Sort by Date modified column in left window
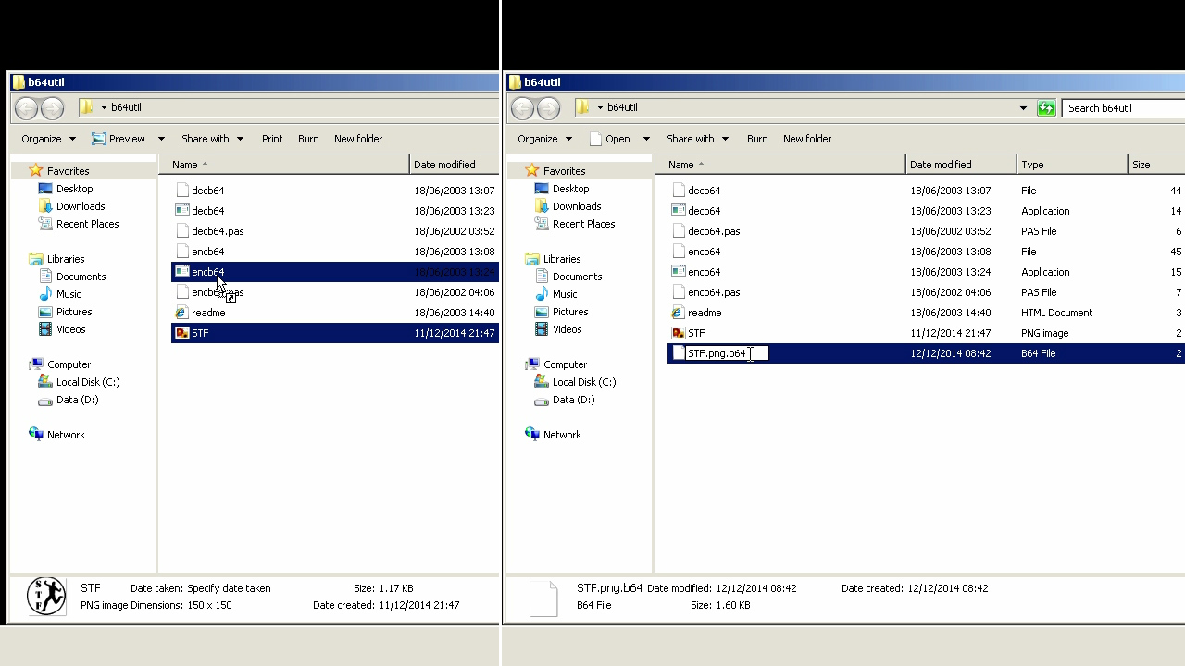The width and height of the screenshot is (1185, 666). tap(454, 165)
